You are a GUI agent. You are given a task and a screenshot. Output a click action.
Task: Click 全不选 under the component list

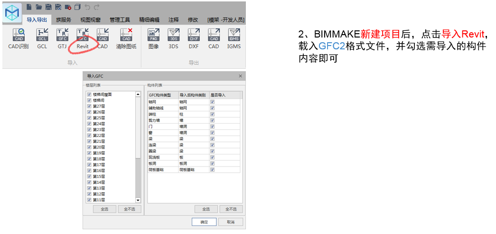[231, 209]
